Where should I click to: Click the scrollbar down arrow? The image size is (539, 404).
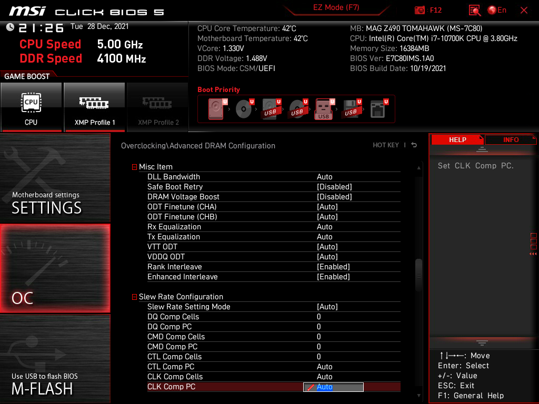418,396
